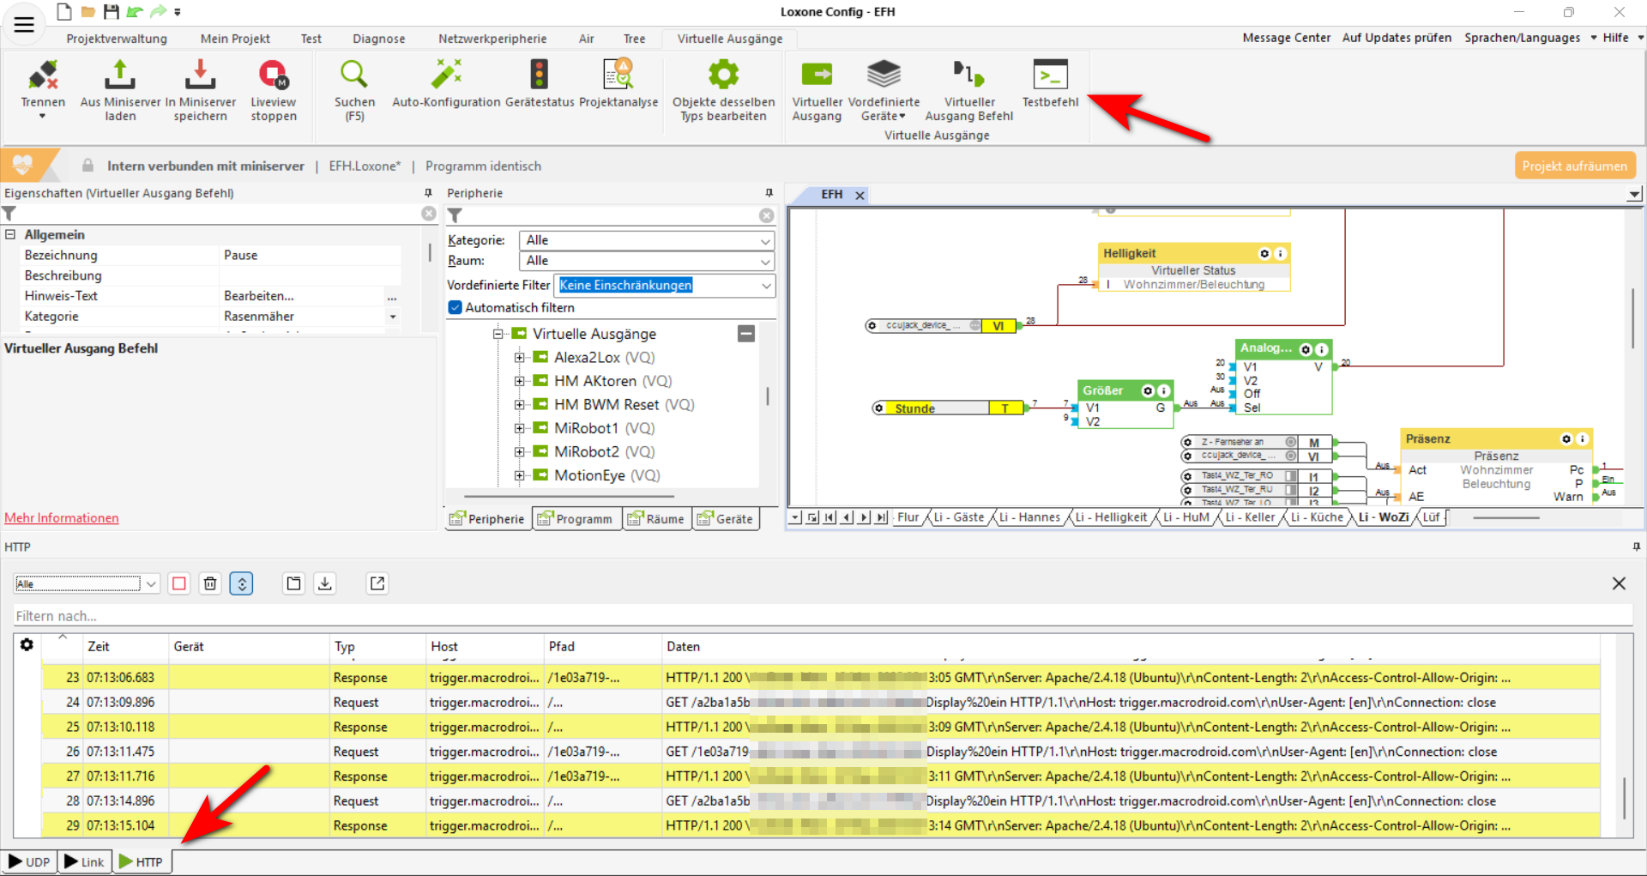
Task: Open Suchen (F5) search tool
Action: click(354, 76)
